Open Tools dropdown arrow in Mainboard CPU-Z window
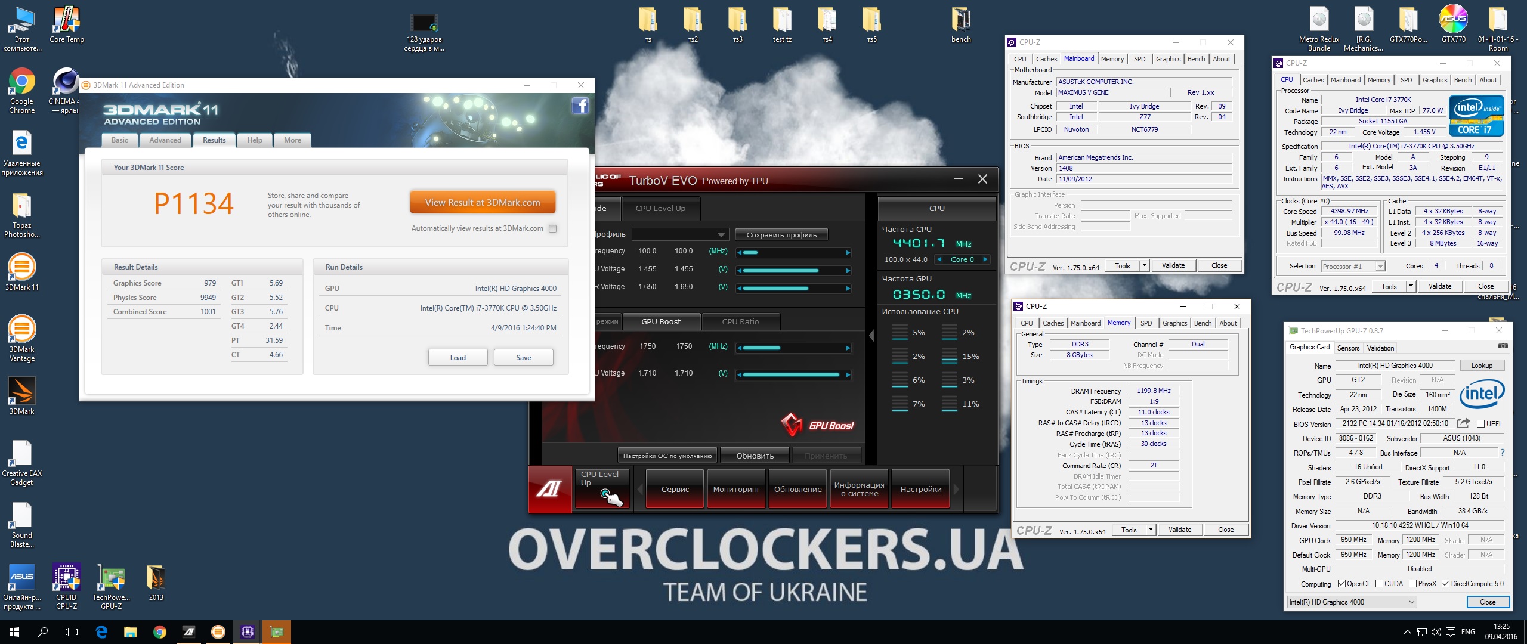 [x=1144, y=265]
